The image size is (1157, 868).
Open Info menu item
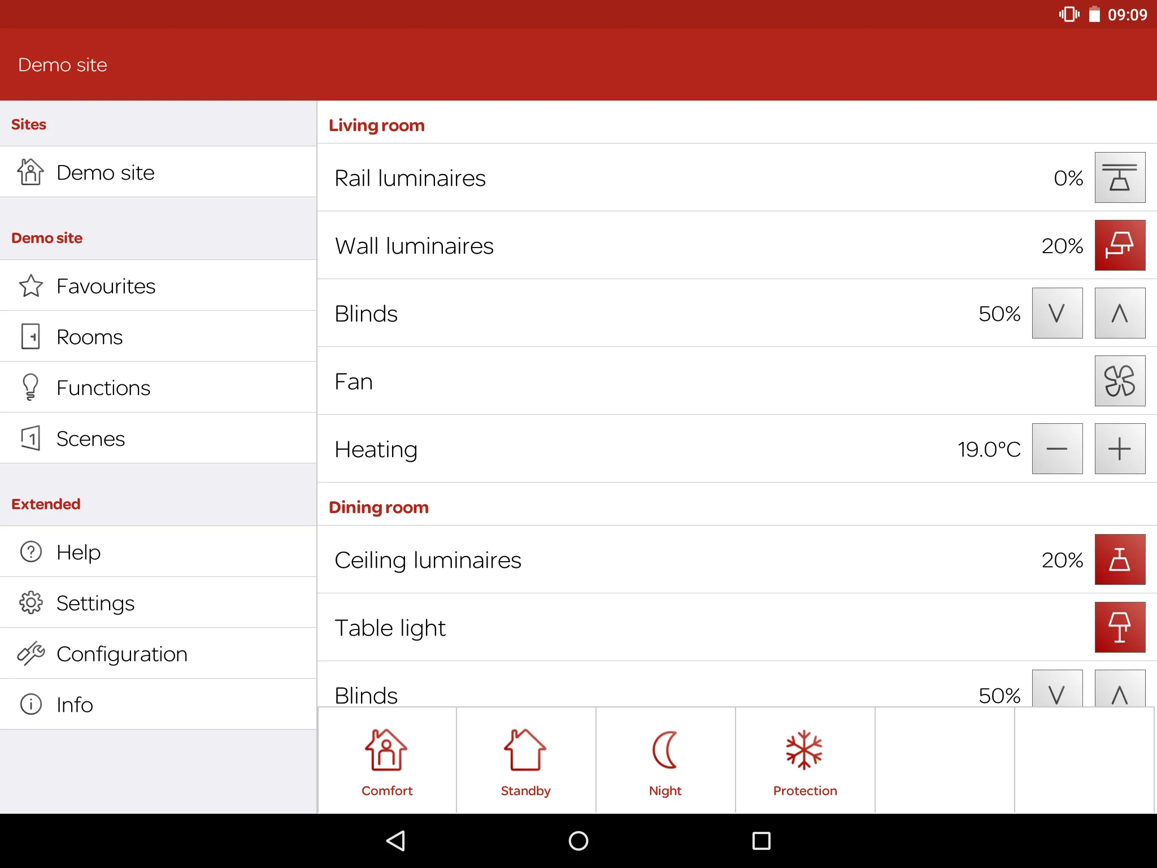pyautogui.click(x=158, y=704)
